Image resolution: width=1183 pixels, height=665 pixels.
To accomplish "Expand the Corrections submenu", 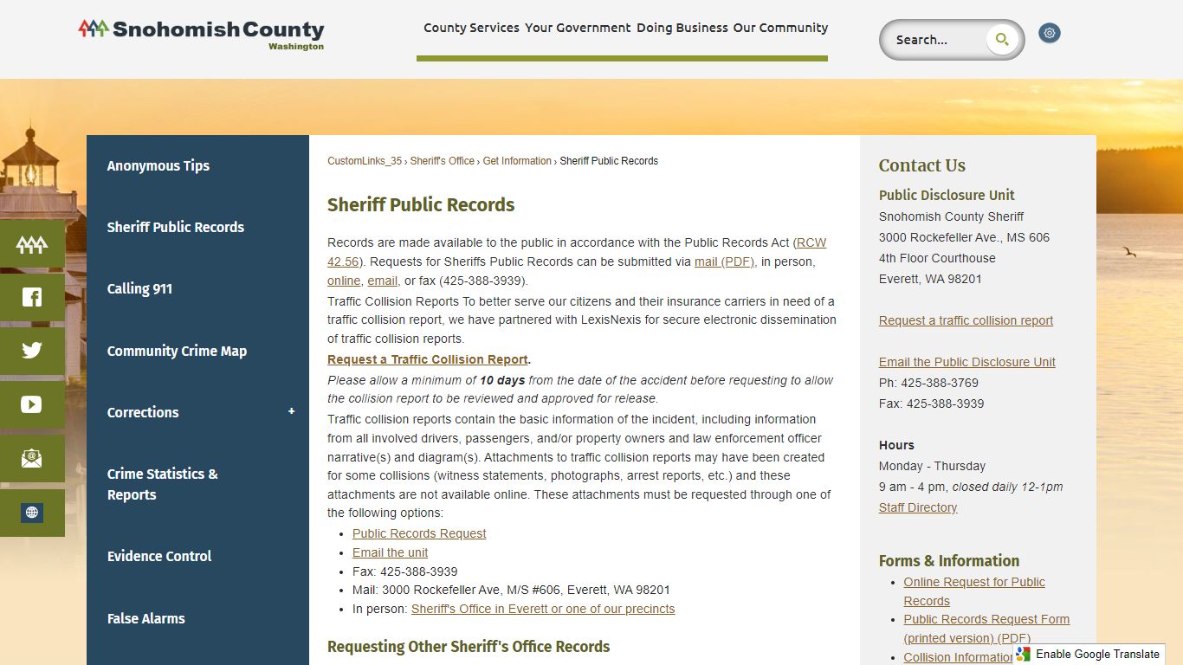I will pyautogui.click(x=291, y=411).
